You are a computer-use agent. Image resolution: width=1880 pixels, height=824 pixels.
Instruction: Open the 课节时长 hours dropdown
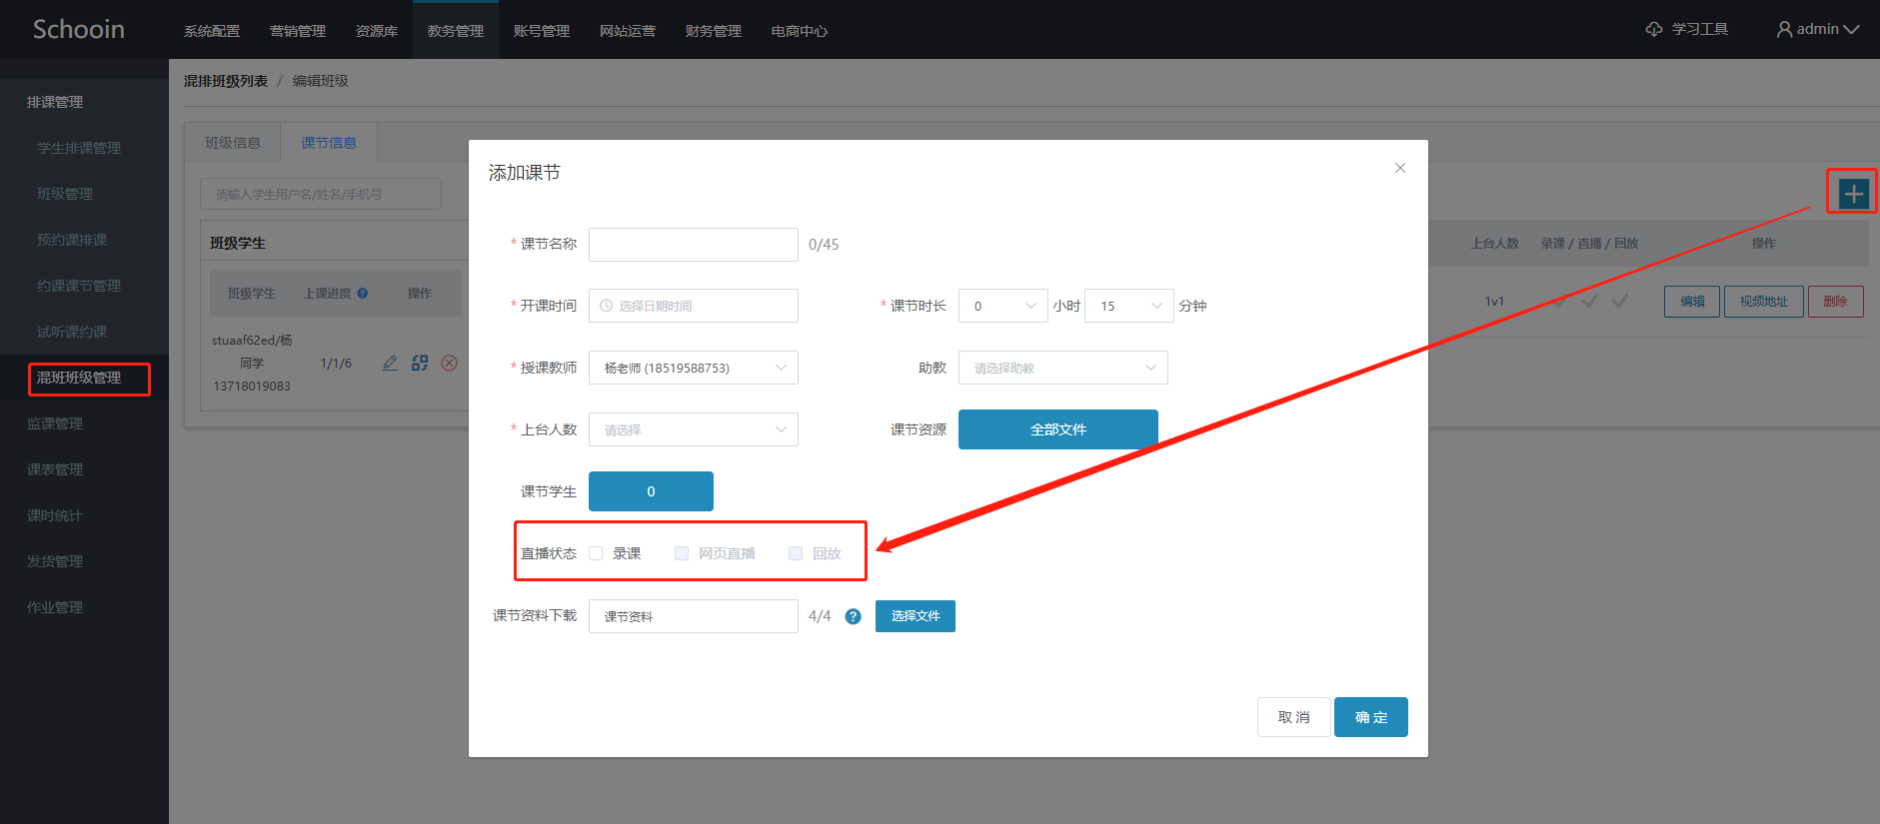pyautogui.click(x=1003, y=306)
